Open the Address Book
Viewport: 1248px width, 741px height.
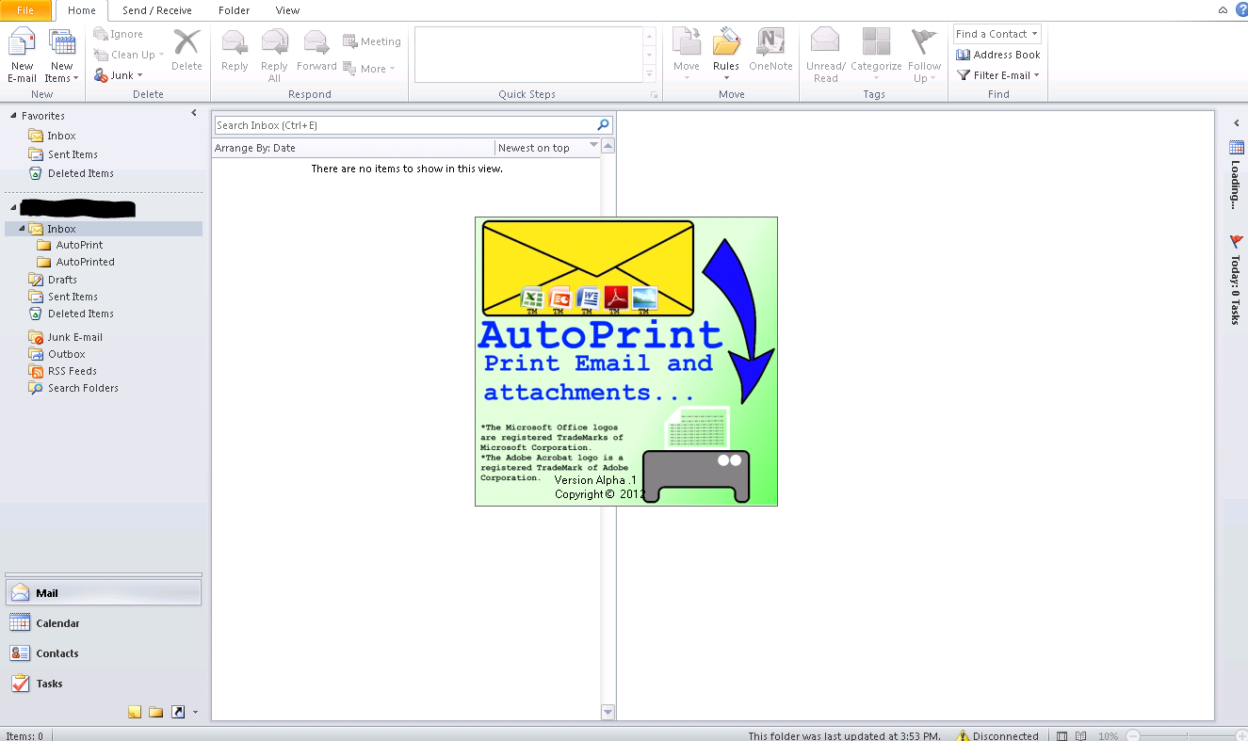[x=997, y=54]
